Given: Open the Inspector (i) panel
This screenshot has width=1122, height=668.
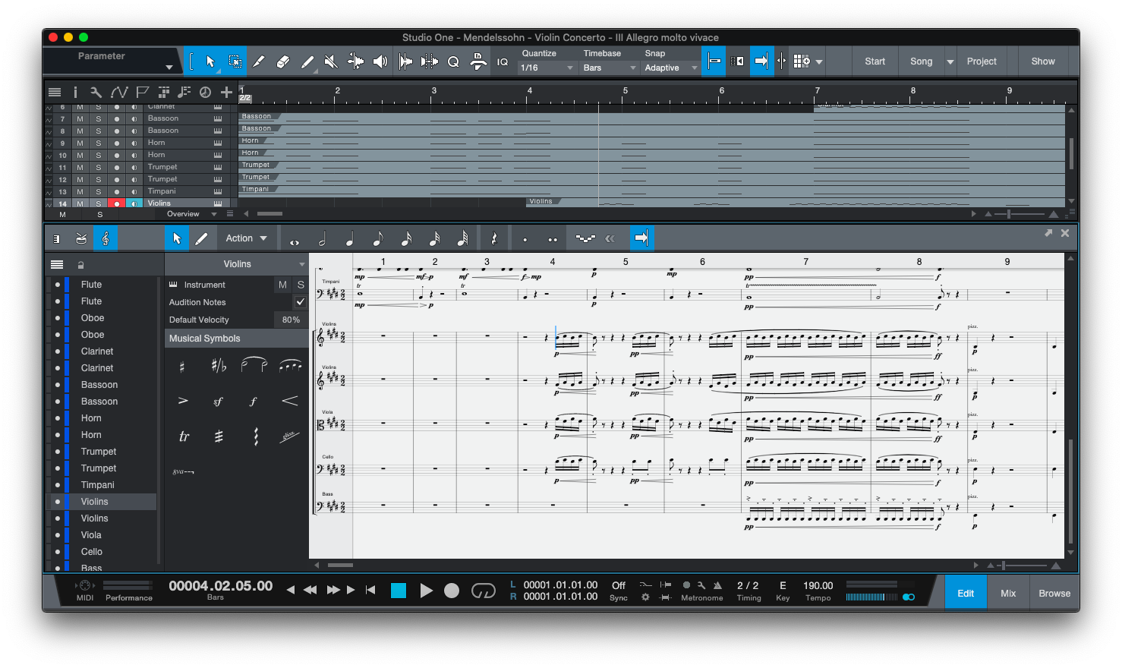Looking at the screenshot, I should pyautogui.click(x=75, y=93).
